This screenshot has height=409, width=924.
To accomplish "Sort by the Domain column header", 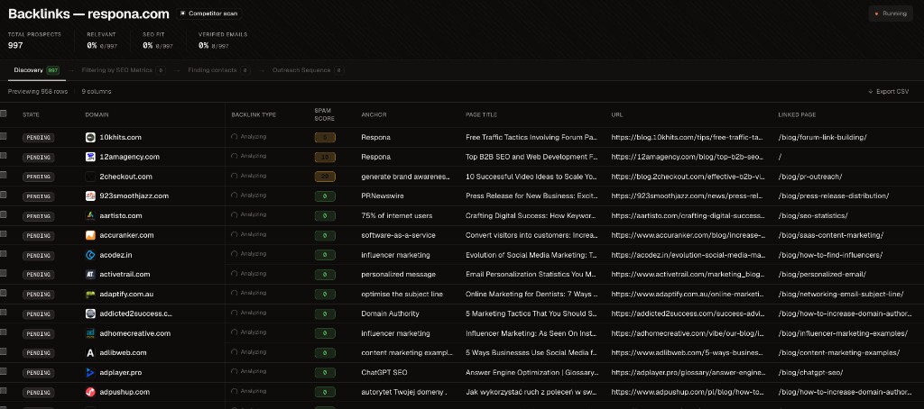I will pyautogui.click(x=97, y=114).
